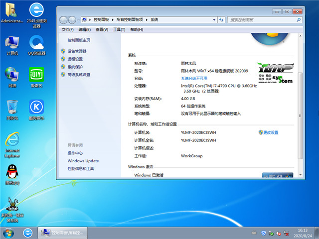Launch QQ浏览器 desktop icon

[x=36, y=45]
